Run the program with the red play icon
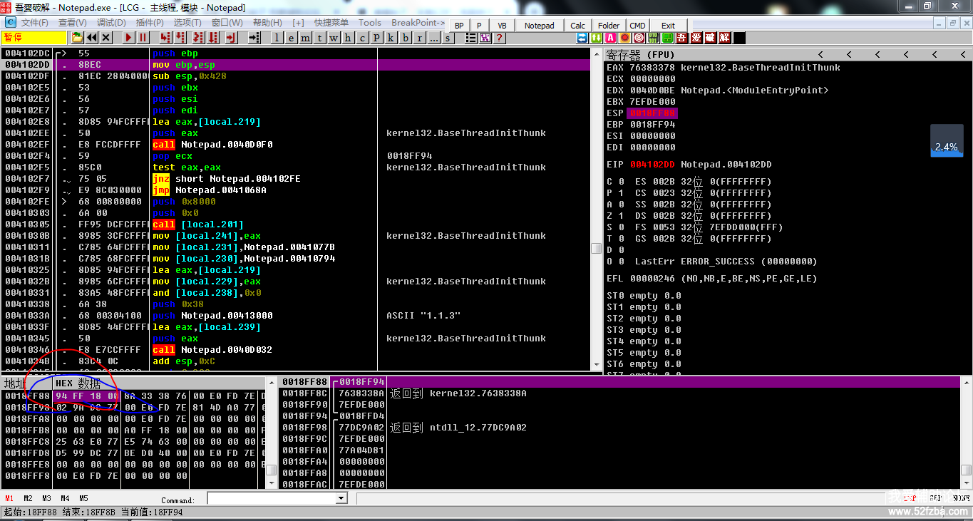 (128, 38)
